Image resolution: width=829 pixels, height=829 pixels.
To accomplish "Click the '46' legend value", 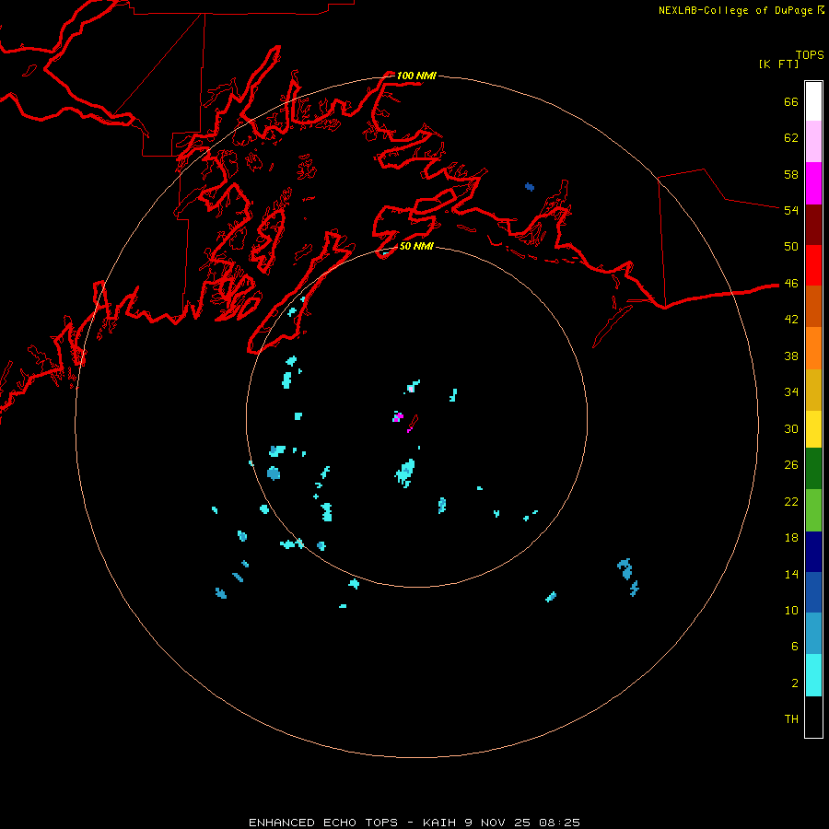I will pos(791,284).
